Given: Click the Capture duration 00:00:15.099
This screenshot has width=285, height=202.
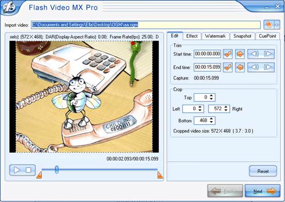Looking at the screenshot, I should 207,78.
